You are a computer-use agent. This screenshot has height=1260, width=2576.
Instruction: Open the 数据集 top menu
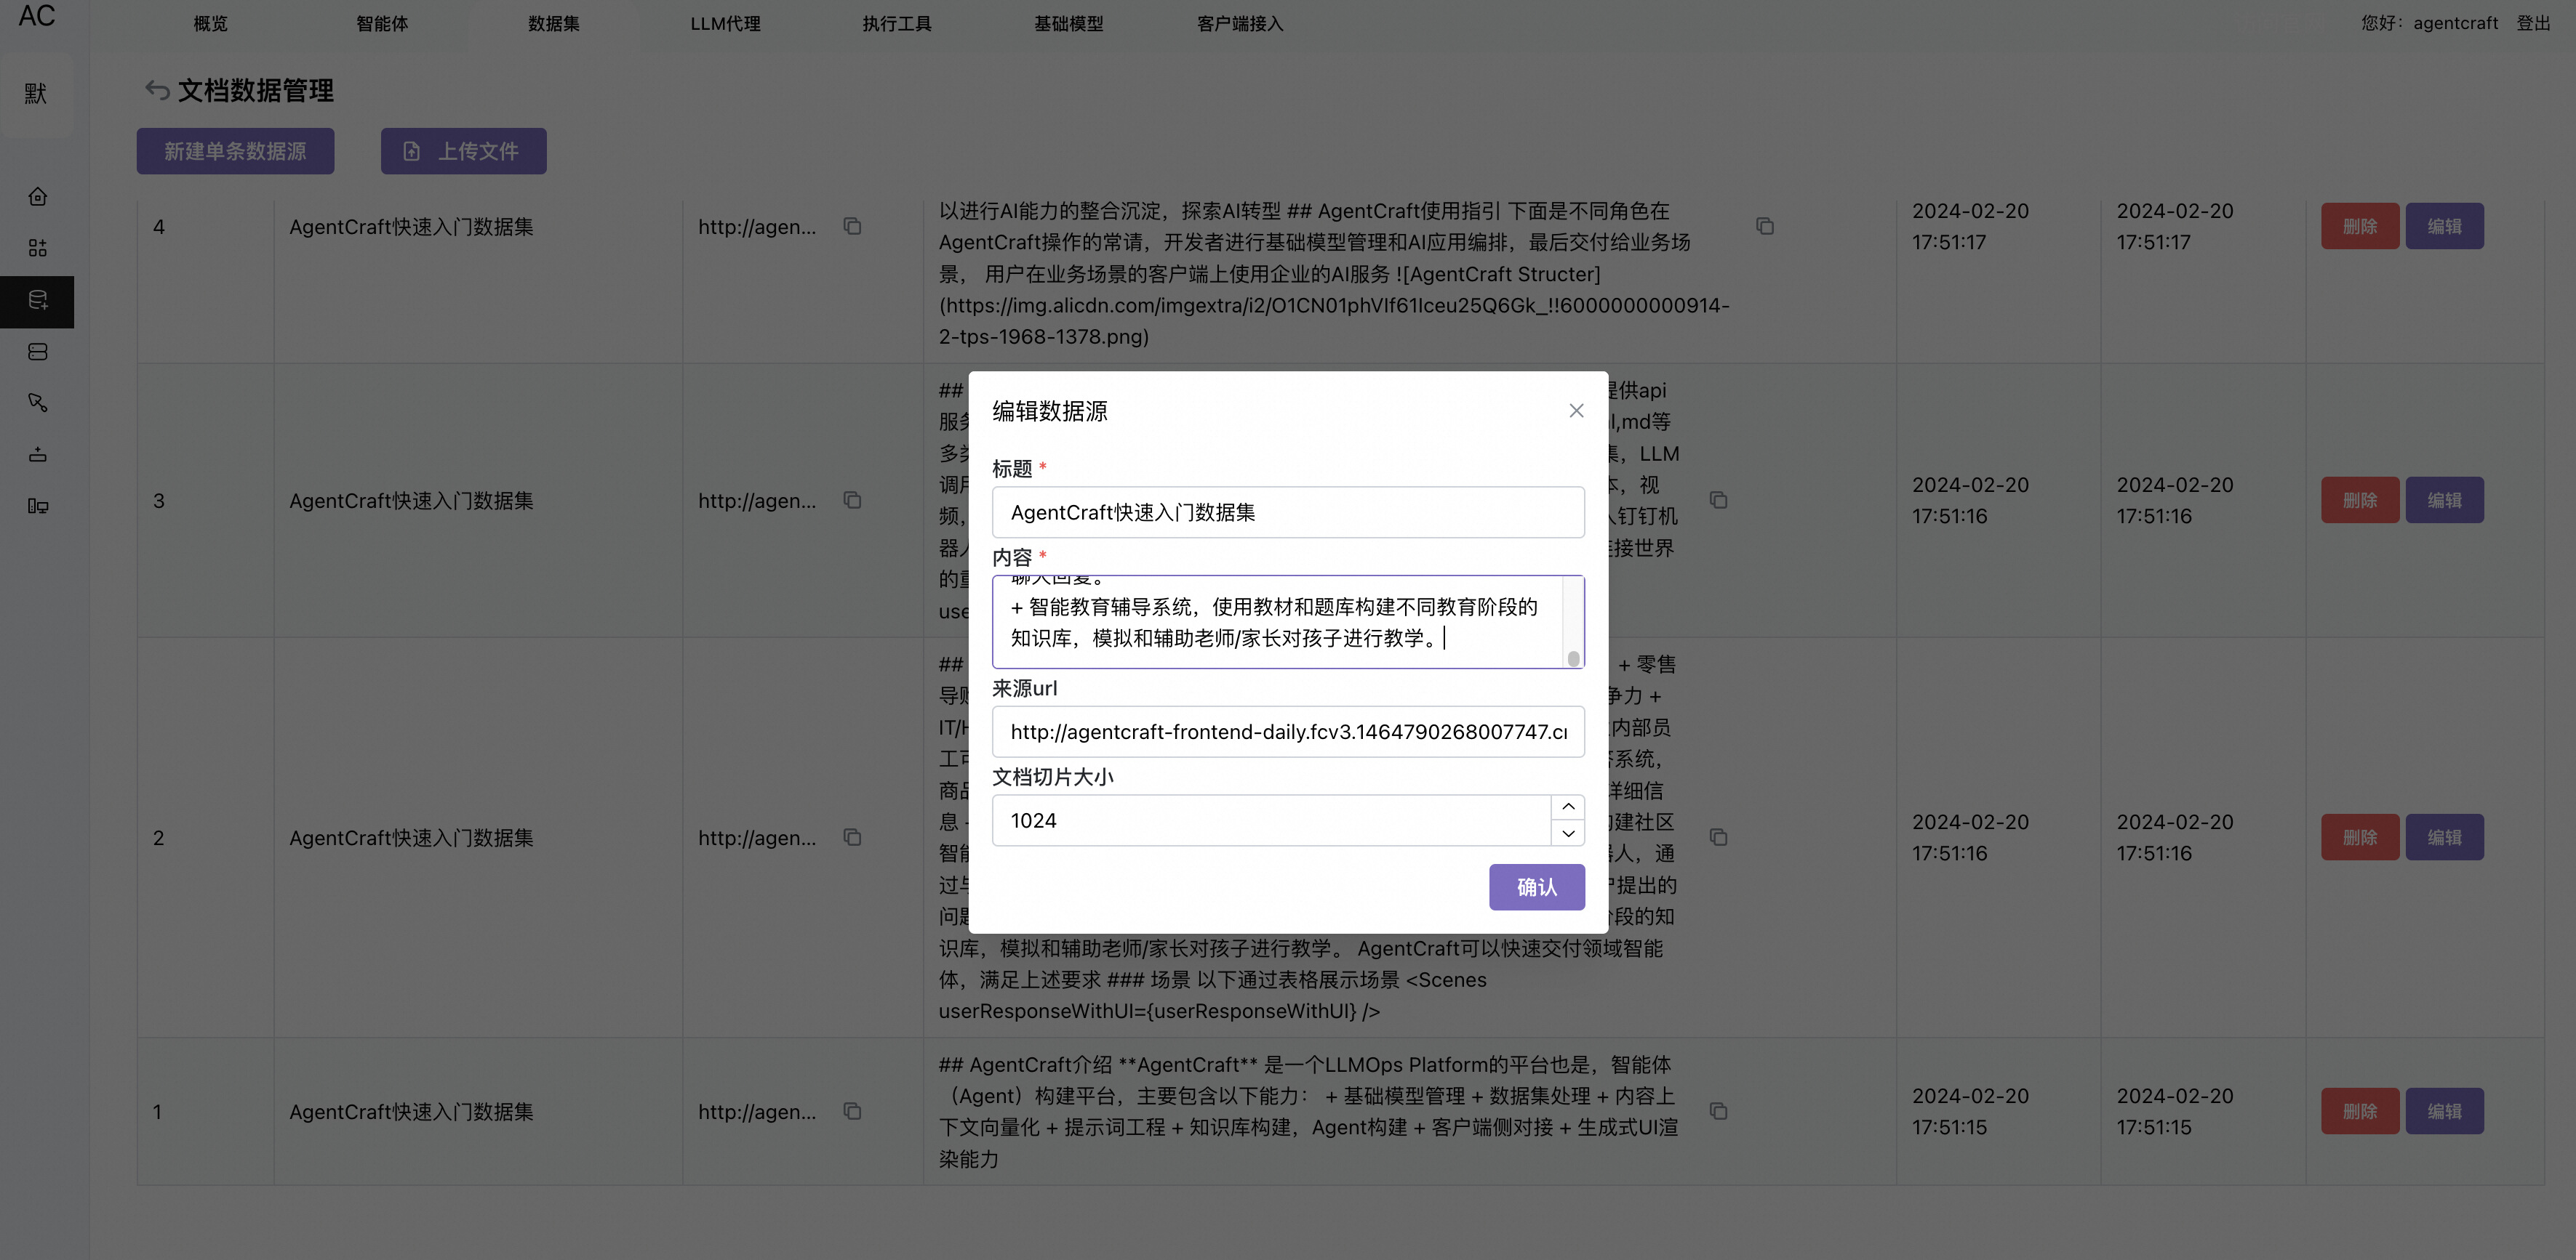click(x=553, y=23)
